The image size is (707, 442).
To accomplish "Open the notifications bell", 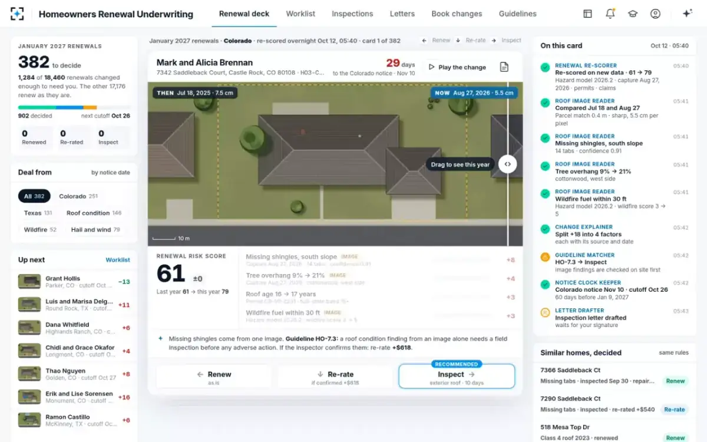I will [610, 14].
